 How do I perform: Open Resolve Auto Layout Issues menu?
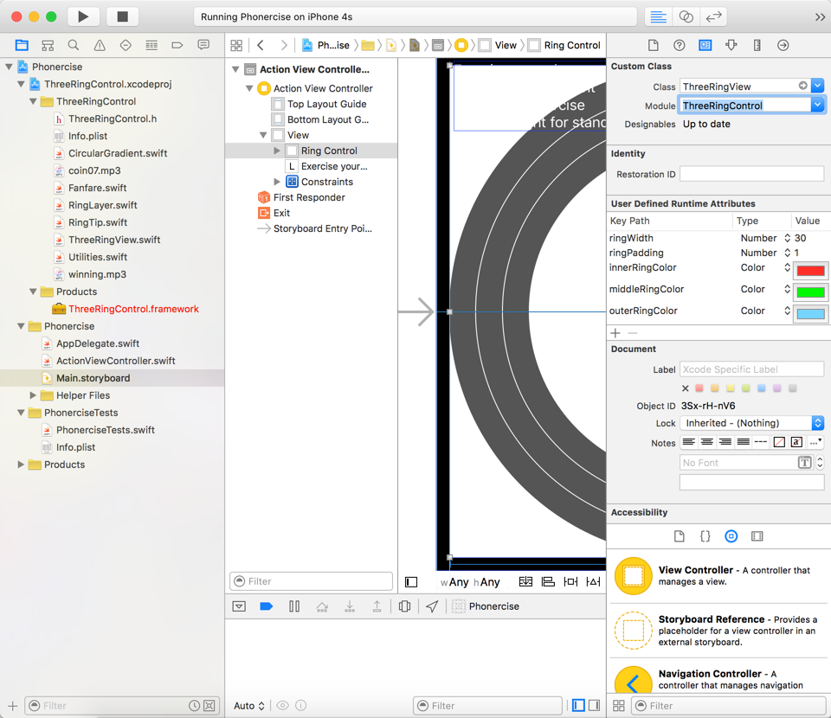pos(593,582)
